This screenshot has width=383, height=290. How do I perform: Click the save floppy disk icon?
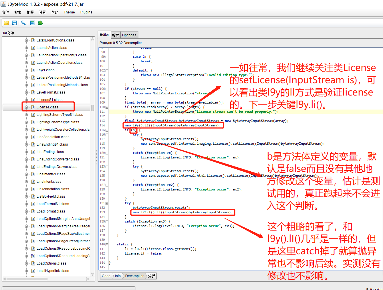coord(14,23)
